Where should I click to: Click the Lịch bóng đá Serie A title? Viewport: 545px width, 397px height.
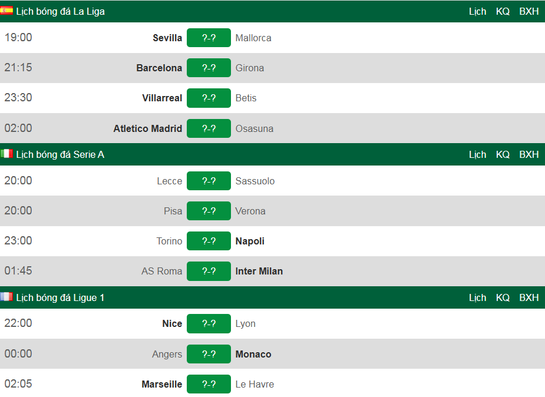60,154
